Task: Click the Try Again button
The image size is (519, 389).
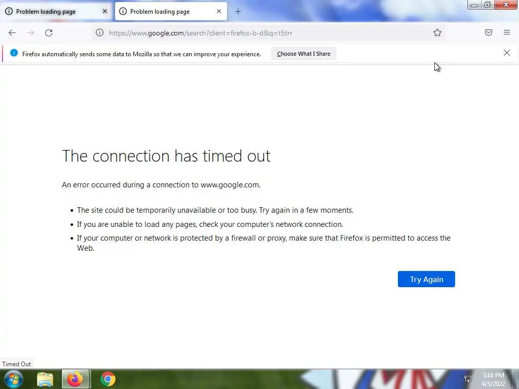Action: point(426,279)
